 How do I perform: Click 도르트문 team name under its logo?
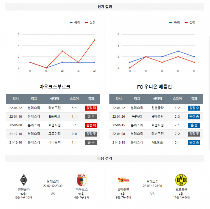[x=181, y=189]
